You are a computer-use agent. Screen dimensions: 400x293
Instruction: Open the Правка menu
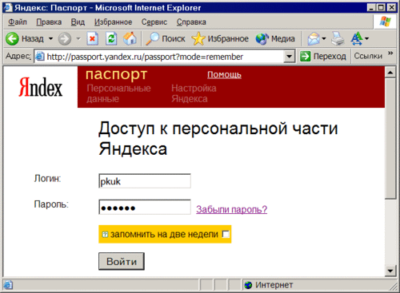[49, 22]
